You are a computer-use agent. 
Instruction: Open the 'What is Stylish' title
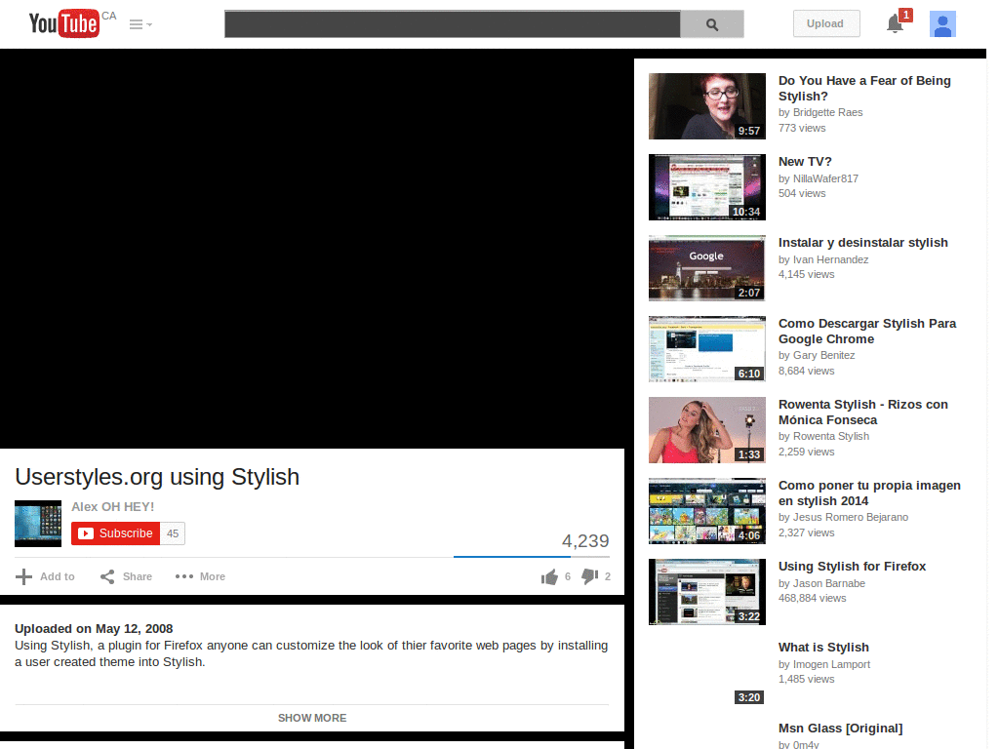pyautogui.click(x=823, y=648)
